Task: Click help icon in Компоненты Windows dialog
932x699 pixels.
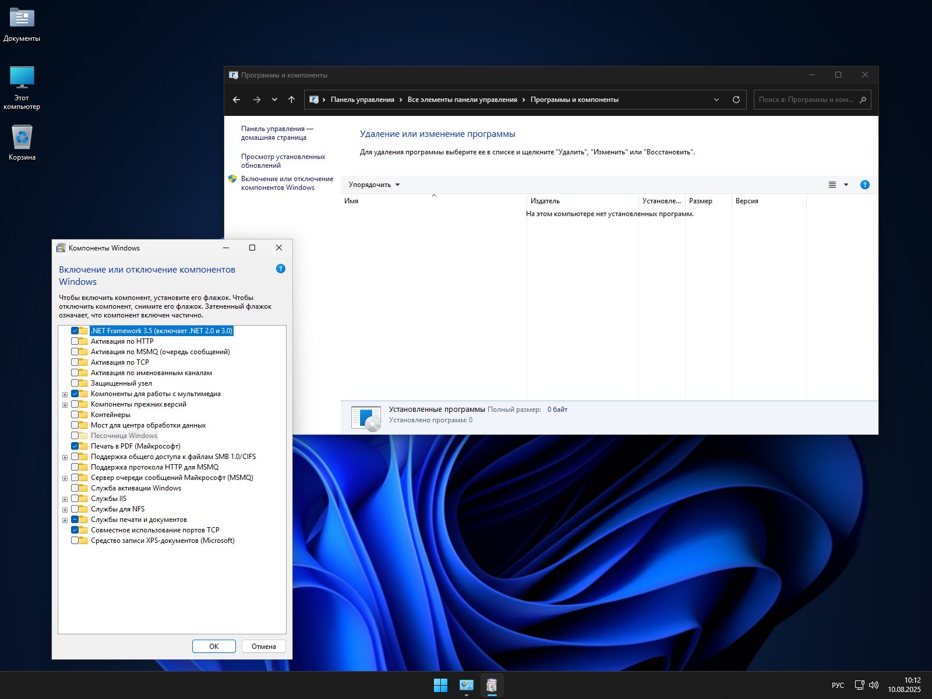Action: 281,269
